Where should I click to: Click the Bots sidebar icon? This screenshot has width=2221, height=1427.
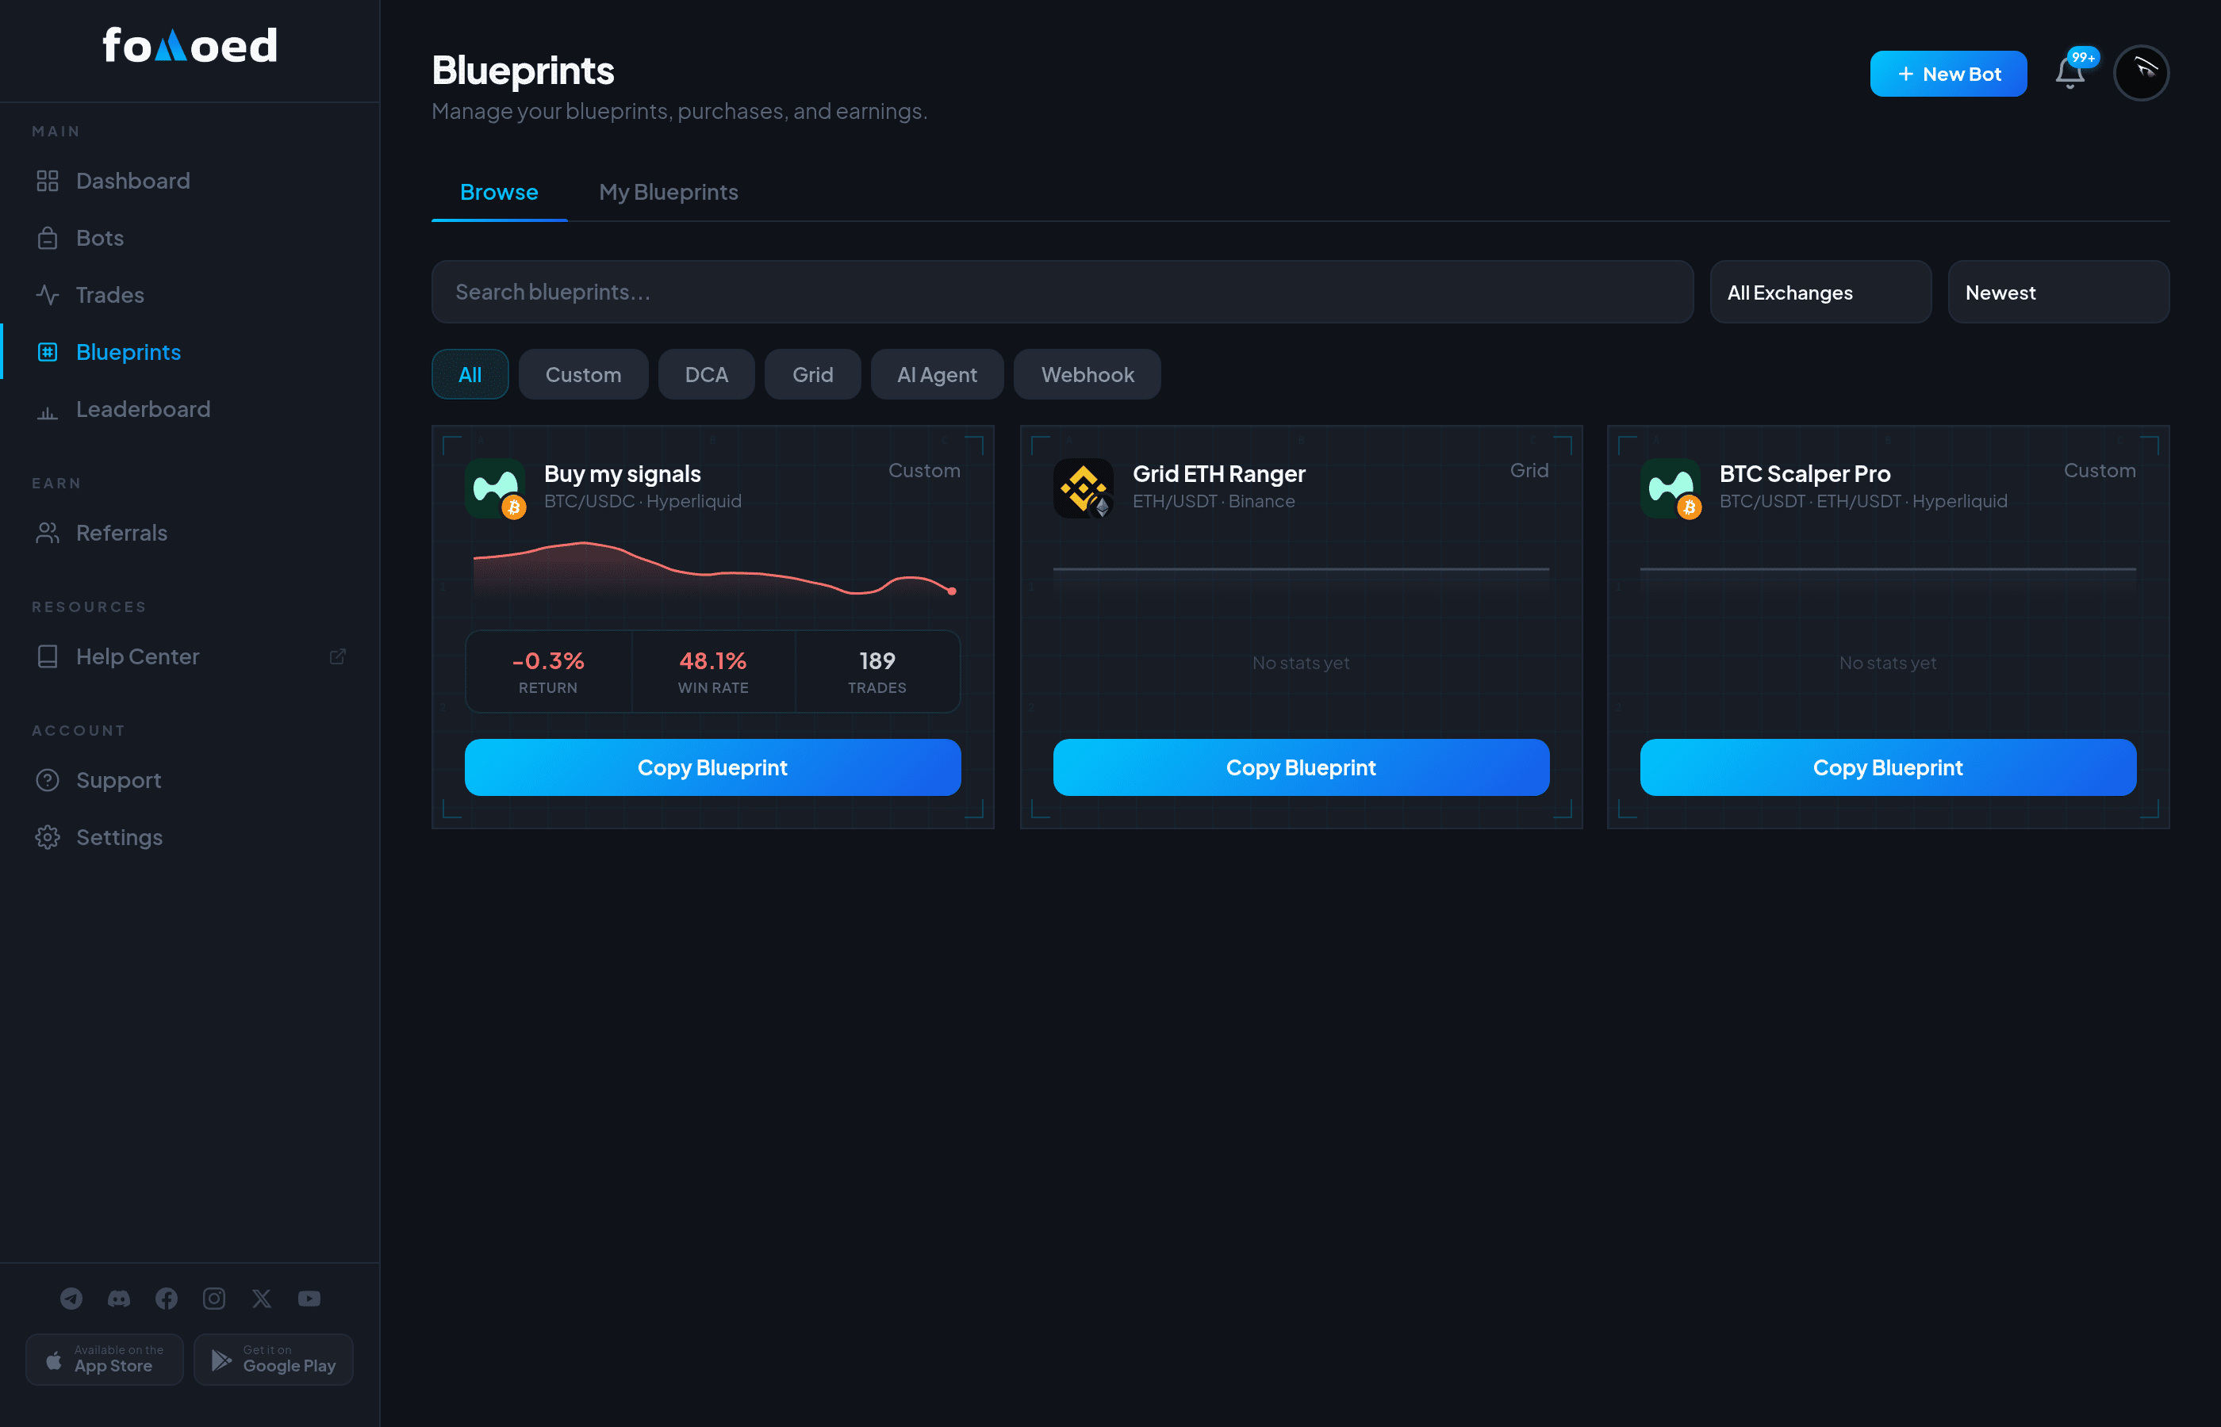(x=48, y=238)
